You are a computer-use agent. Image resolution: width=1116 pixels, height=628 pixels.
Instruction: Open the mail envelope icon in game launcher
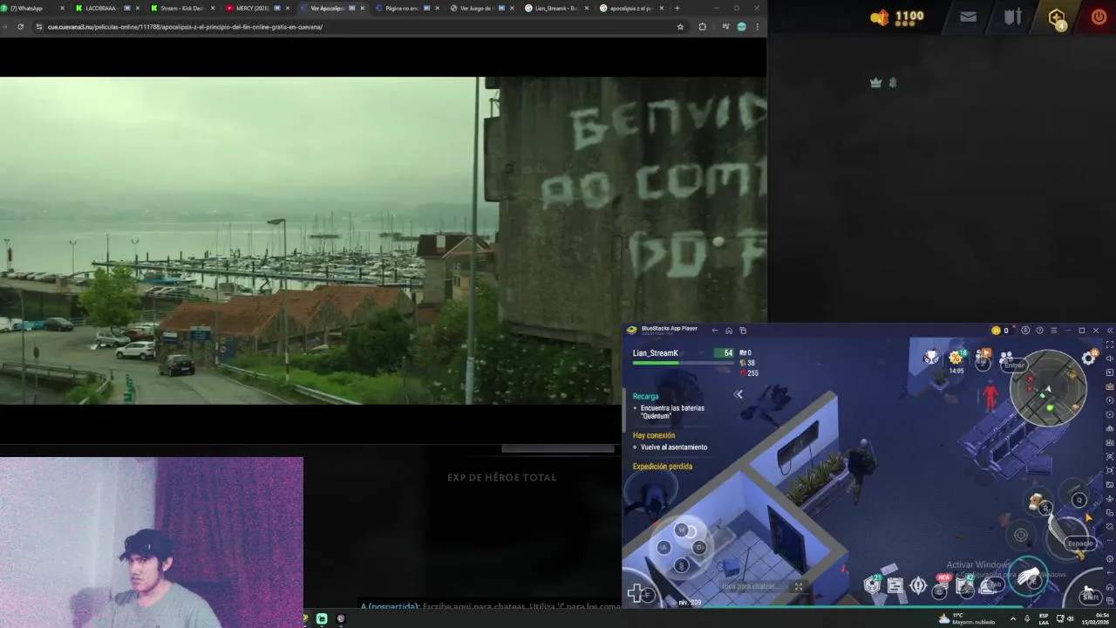click(x=968, y=17)
